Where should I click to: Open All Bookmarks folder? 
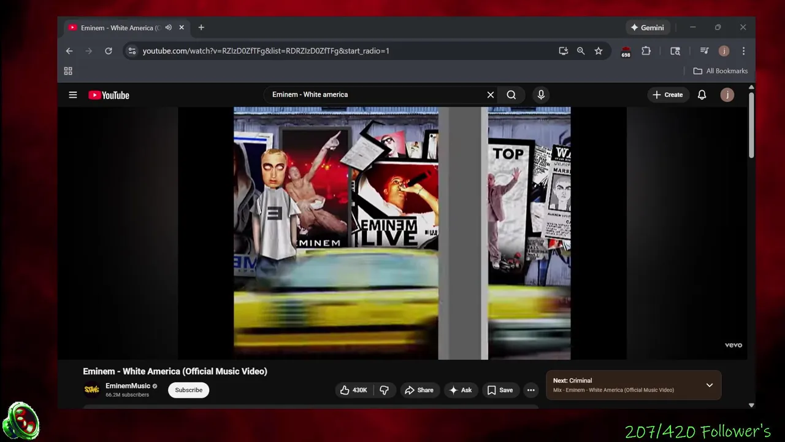point(721,71)
